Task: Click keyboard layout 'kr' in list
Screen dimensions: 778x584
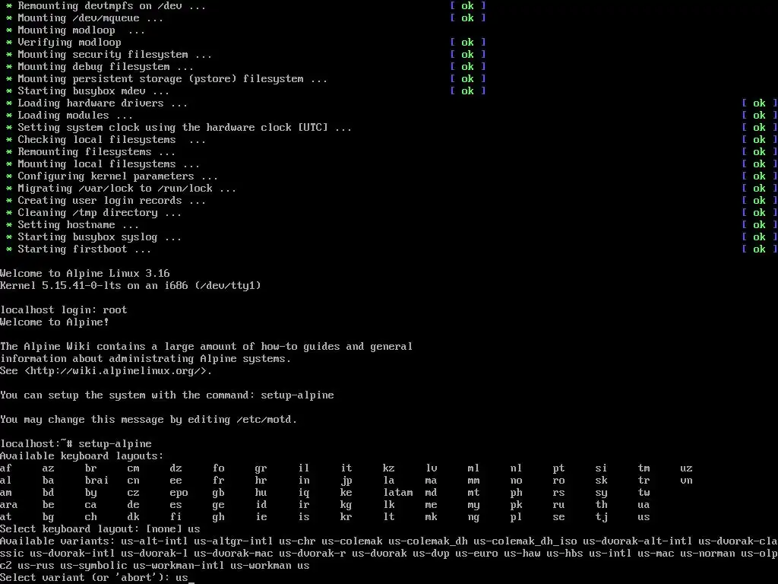Action: (346, 517)
